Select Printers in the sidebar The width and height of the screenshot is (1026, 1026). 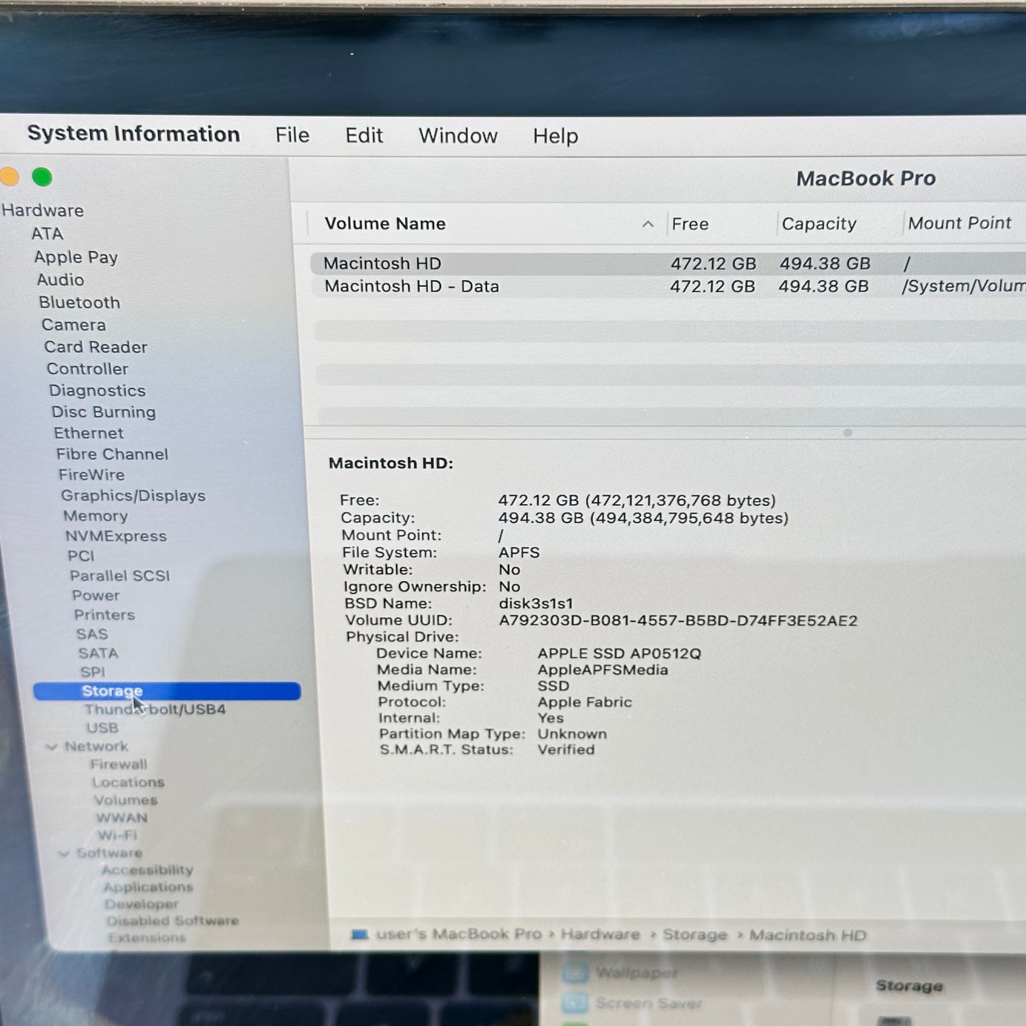pyautogui.click(x=104, y=614)
